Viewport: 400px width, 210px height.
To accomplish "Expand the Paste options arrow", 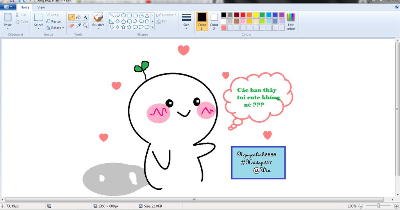I will coord(8,28).
